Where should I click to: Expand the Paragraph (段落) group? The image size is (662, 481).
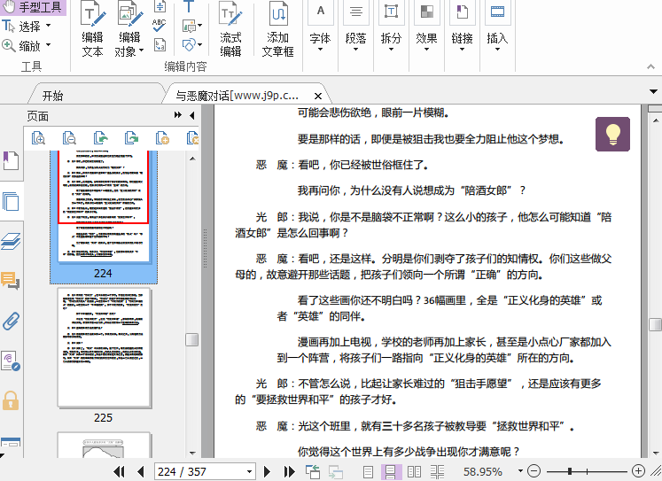coord(356,28)
